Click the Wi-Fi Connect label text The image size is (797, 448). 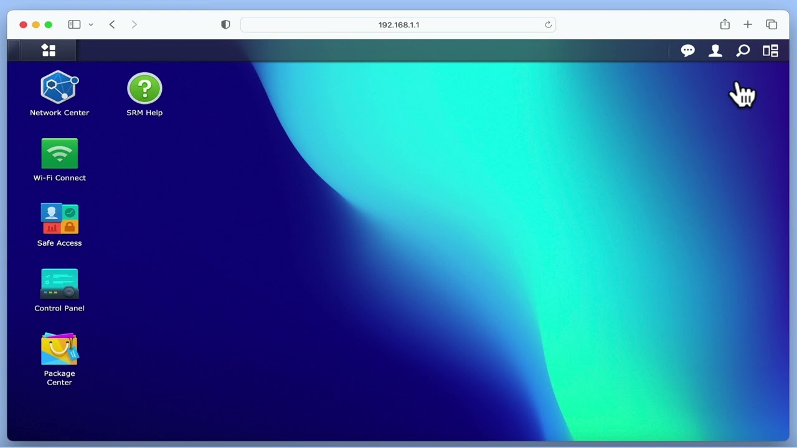[60, 178]
